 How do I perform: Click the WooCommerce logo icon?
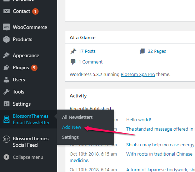point(6,27)
